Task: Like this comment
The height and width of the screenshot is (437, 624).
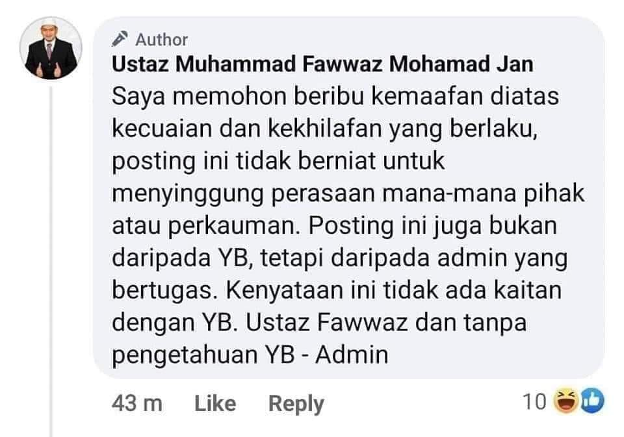Action: pyautogui.click(x=215, y=403)
